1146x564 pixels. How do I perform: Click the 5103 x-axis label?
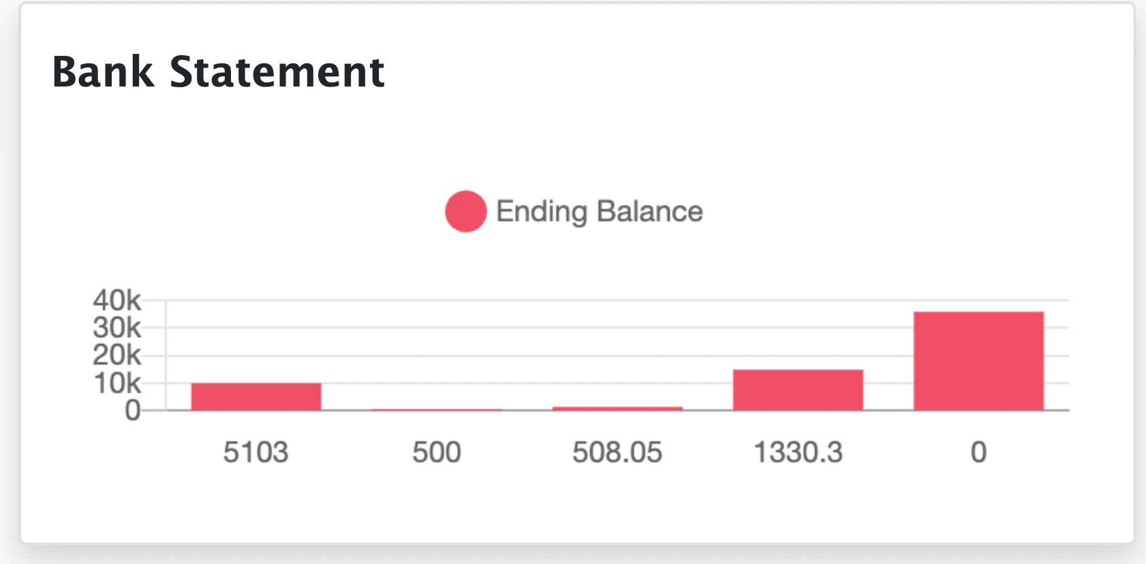pyautogui.click(x=256, y=452)
